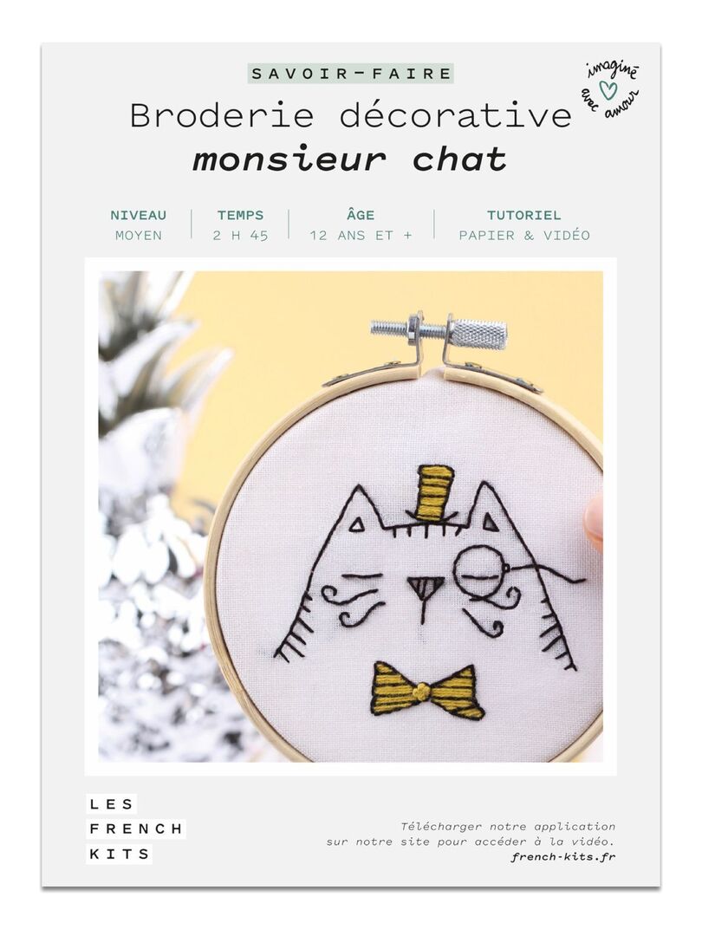
Task: Open the french-kits.fr link
Action: pos(563,856)
